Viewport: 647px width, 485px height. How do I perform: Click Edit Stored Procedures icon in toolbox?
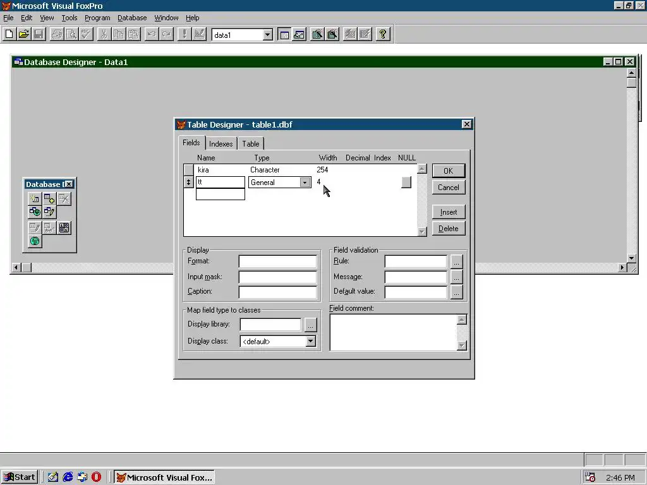tap(64, 227)
